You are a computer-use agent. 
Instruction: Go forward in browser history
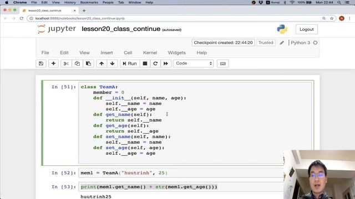point(13,18)
